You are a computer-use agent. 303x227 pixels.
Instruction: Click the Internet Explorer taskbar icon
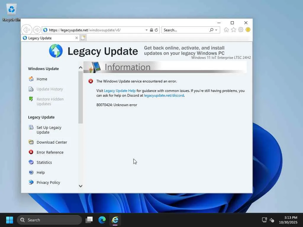[x=115, y=220]
